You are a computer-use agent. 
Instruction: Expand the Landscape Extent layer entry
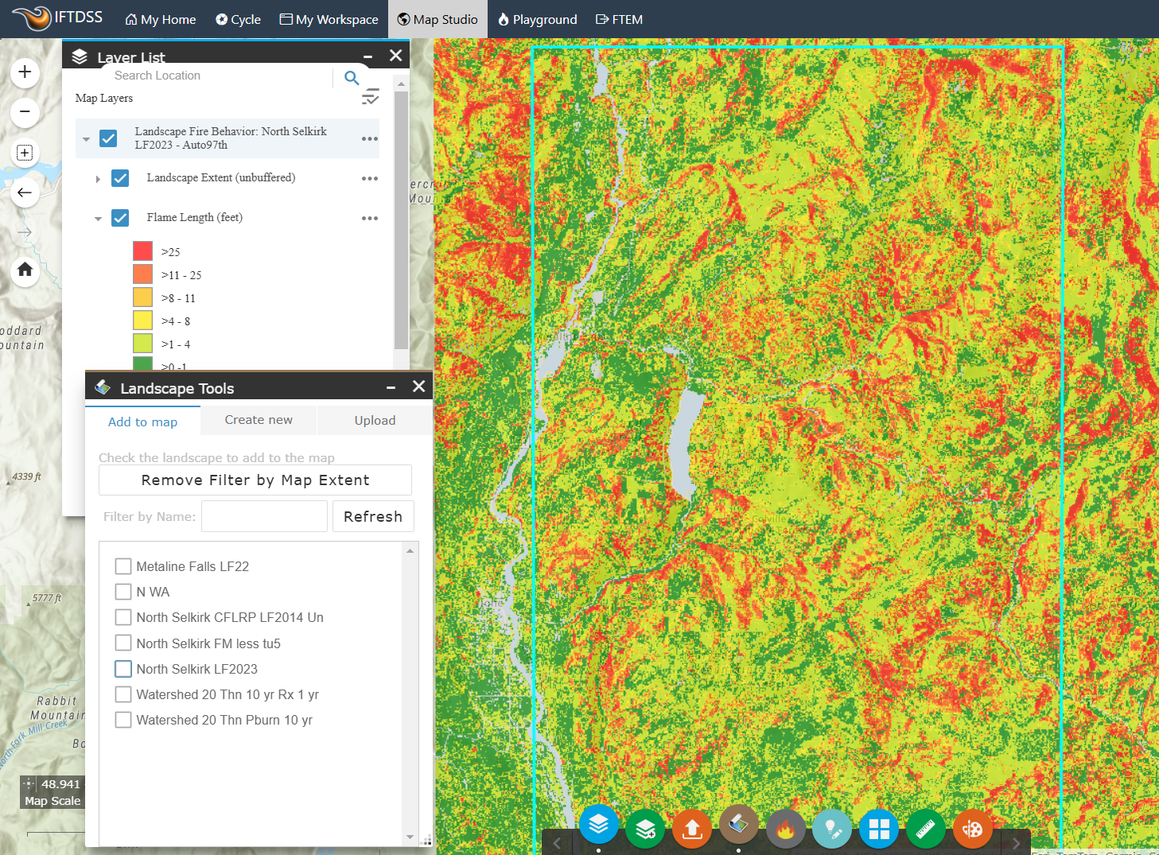tap(98, 178)
